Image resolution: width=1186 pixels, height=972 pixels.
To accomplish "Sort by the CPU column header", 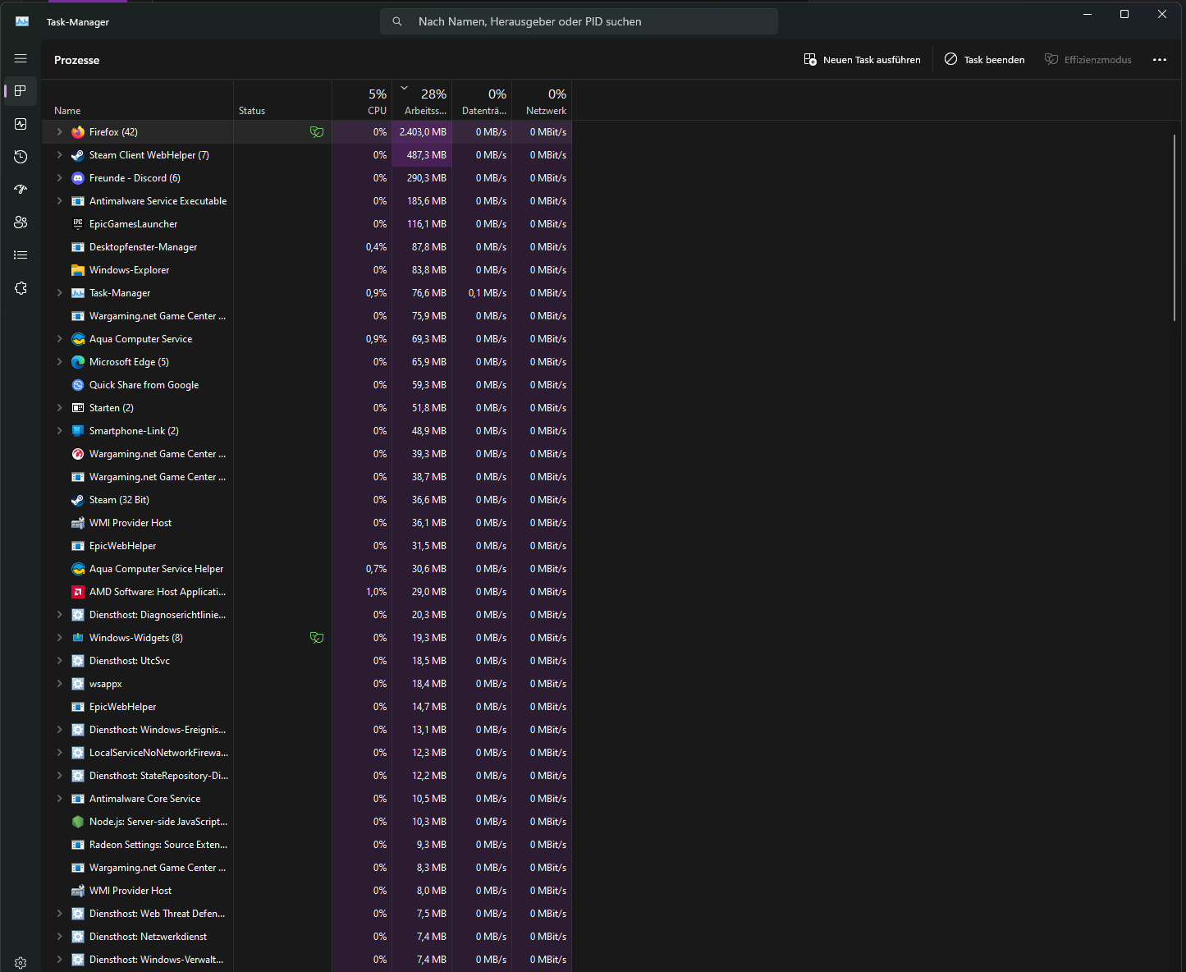I will click(362, 101).
